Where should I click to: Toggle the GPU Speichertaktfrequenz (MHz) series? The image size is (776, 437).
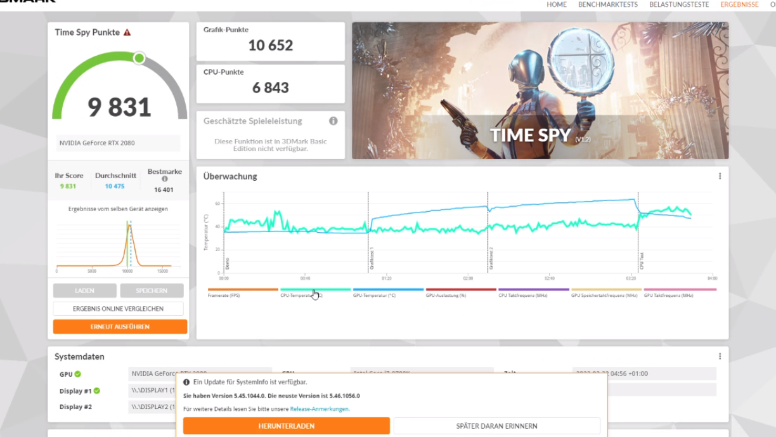coord(606,292)
